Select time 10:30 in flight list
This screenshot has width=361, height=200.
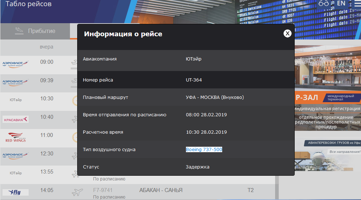47,99
